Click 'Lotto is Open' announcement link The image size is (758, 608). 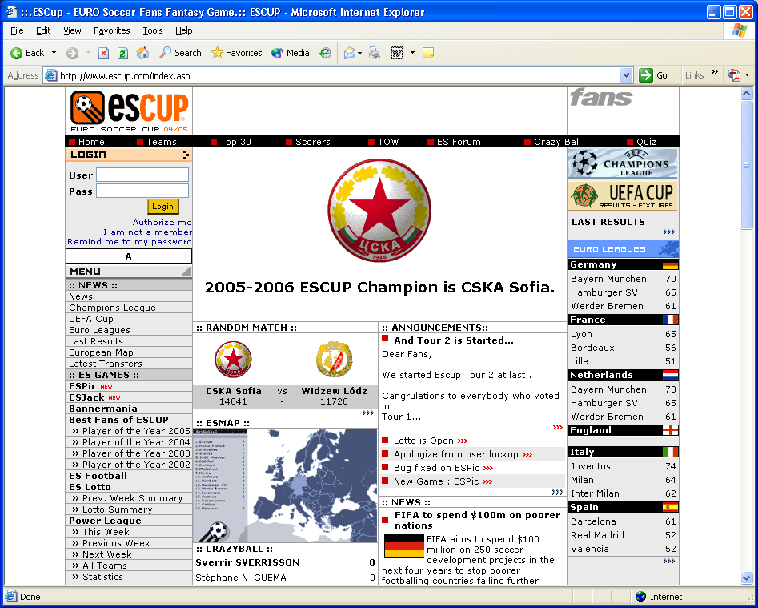pos(423,441)
